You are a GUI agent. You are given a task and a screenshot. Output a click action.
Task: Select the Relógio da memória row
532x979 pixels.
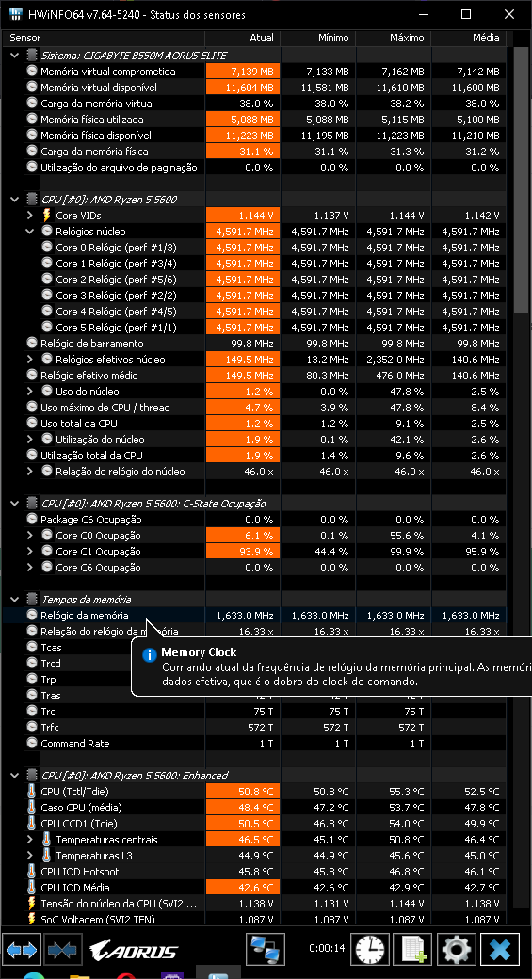pos(255,616)
